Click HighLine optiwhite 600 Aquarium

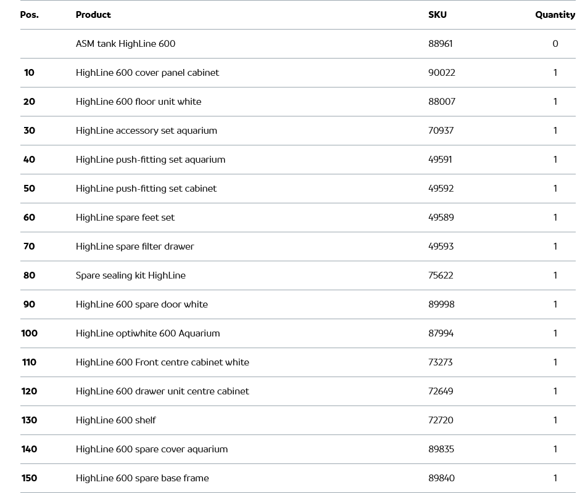[147, 333]
